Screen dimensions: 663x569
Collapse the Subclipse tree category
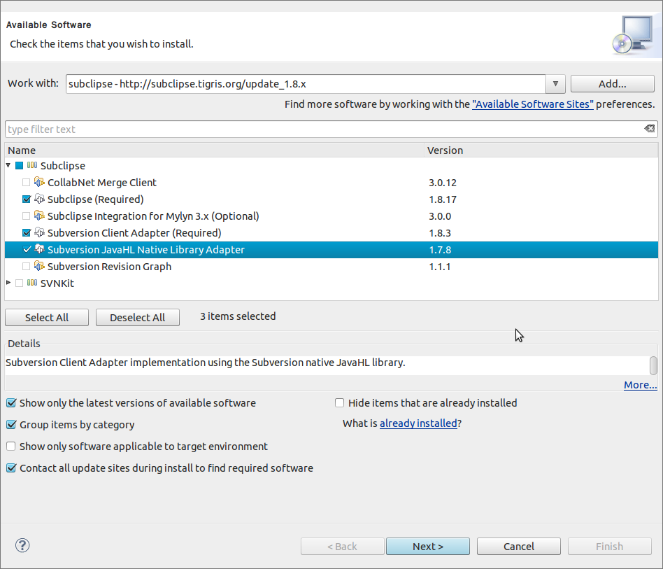point(8,165)
